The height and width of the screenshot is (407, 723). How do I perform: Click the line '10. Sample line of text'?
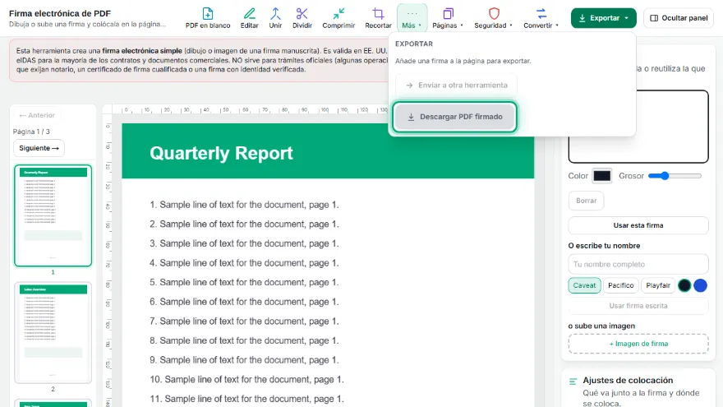[x=246, y=379]
